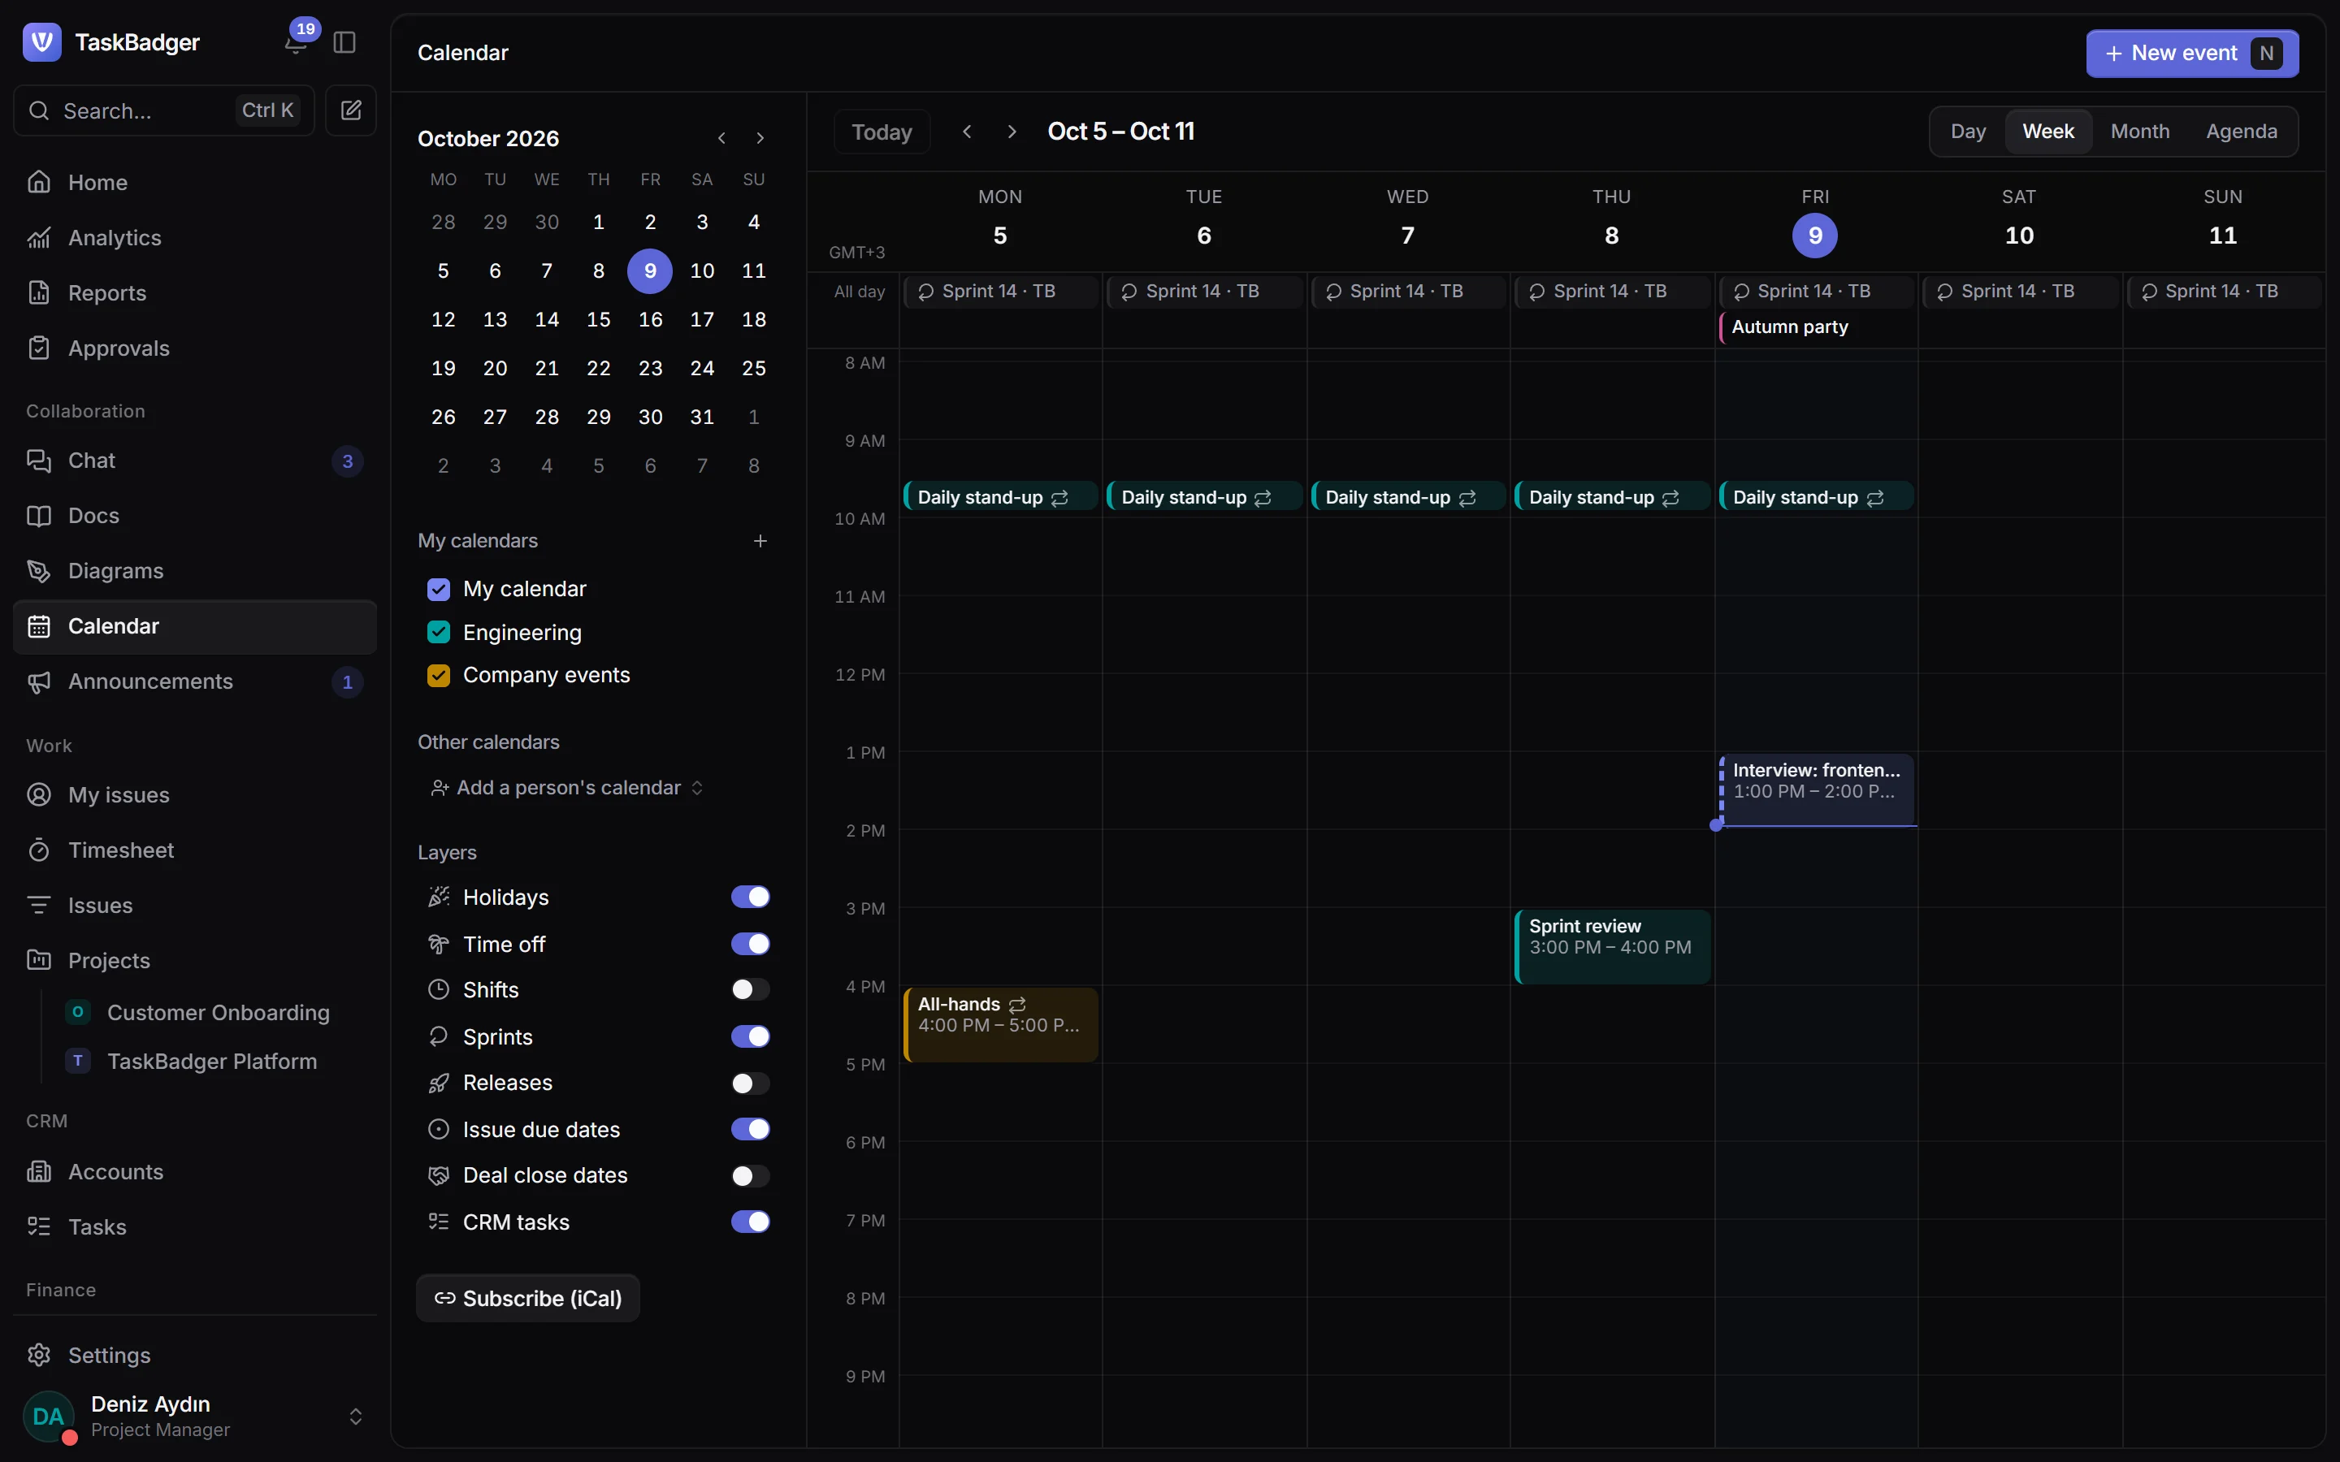Open the notifications bell icon
This screenshot has width=2340, height=1462.
pyautogui.click(x=296, y=42)
